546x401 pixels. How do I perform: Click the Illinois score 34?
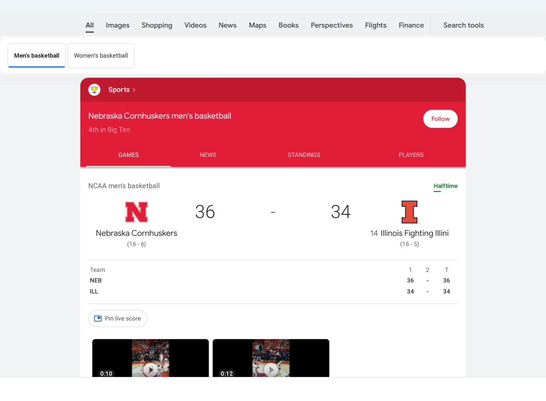click(341, 212)
